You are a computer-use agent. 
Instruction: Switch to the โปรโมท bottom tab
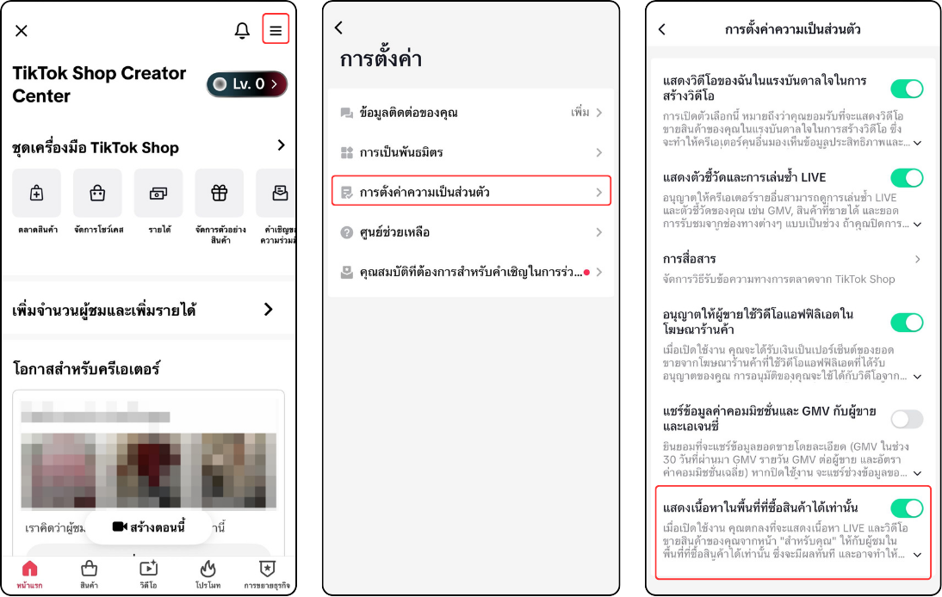[x=208, y=574]
